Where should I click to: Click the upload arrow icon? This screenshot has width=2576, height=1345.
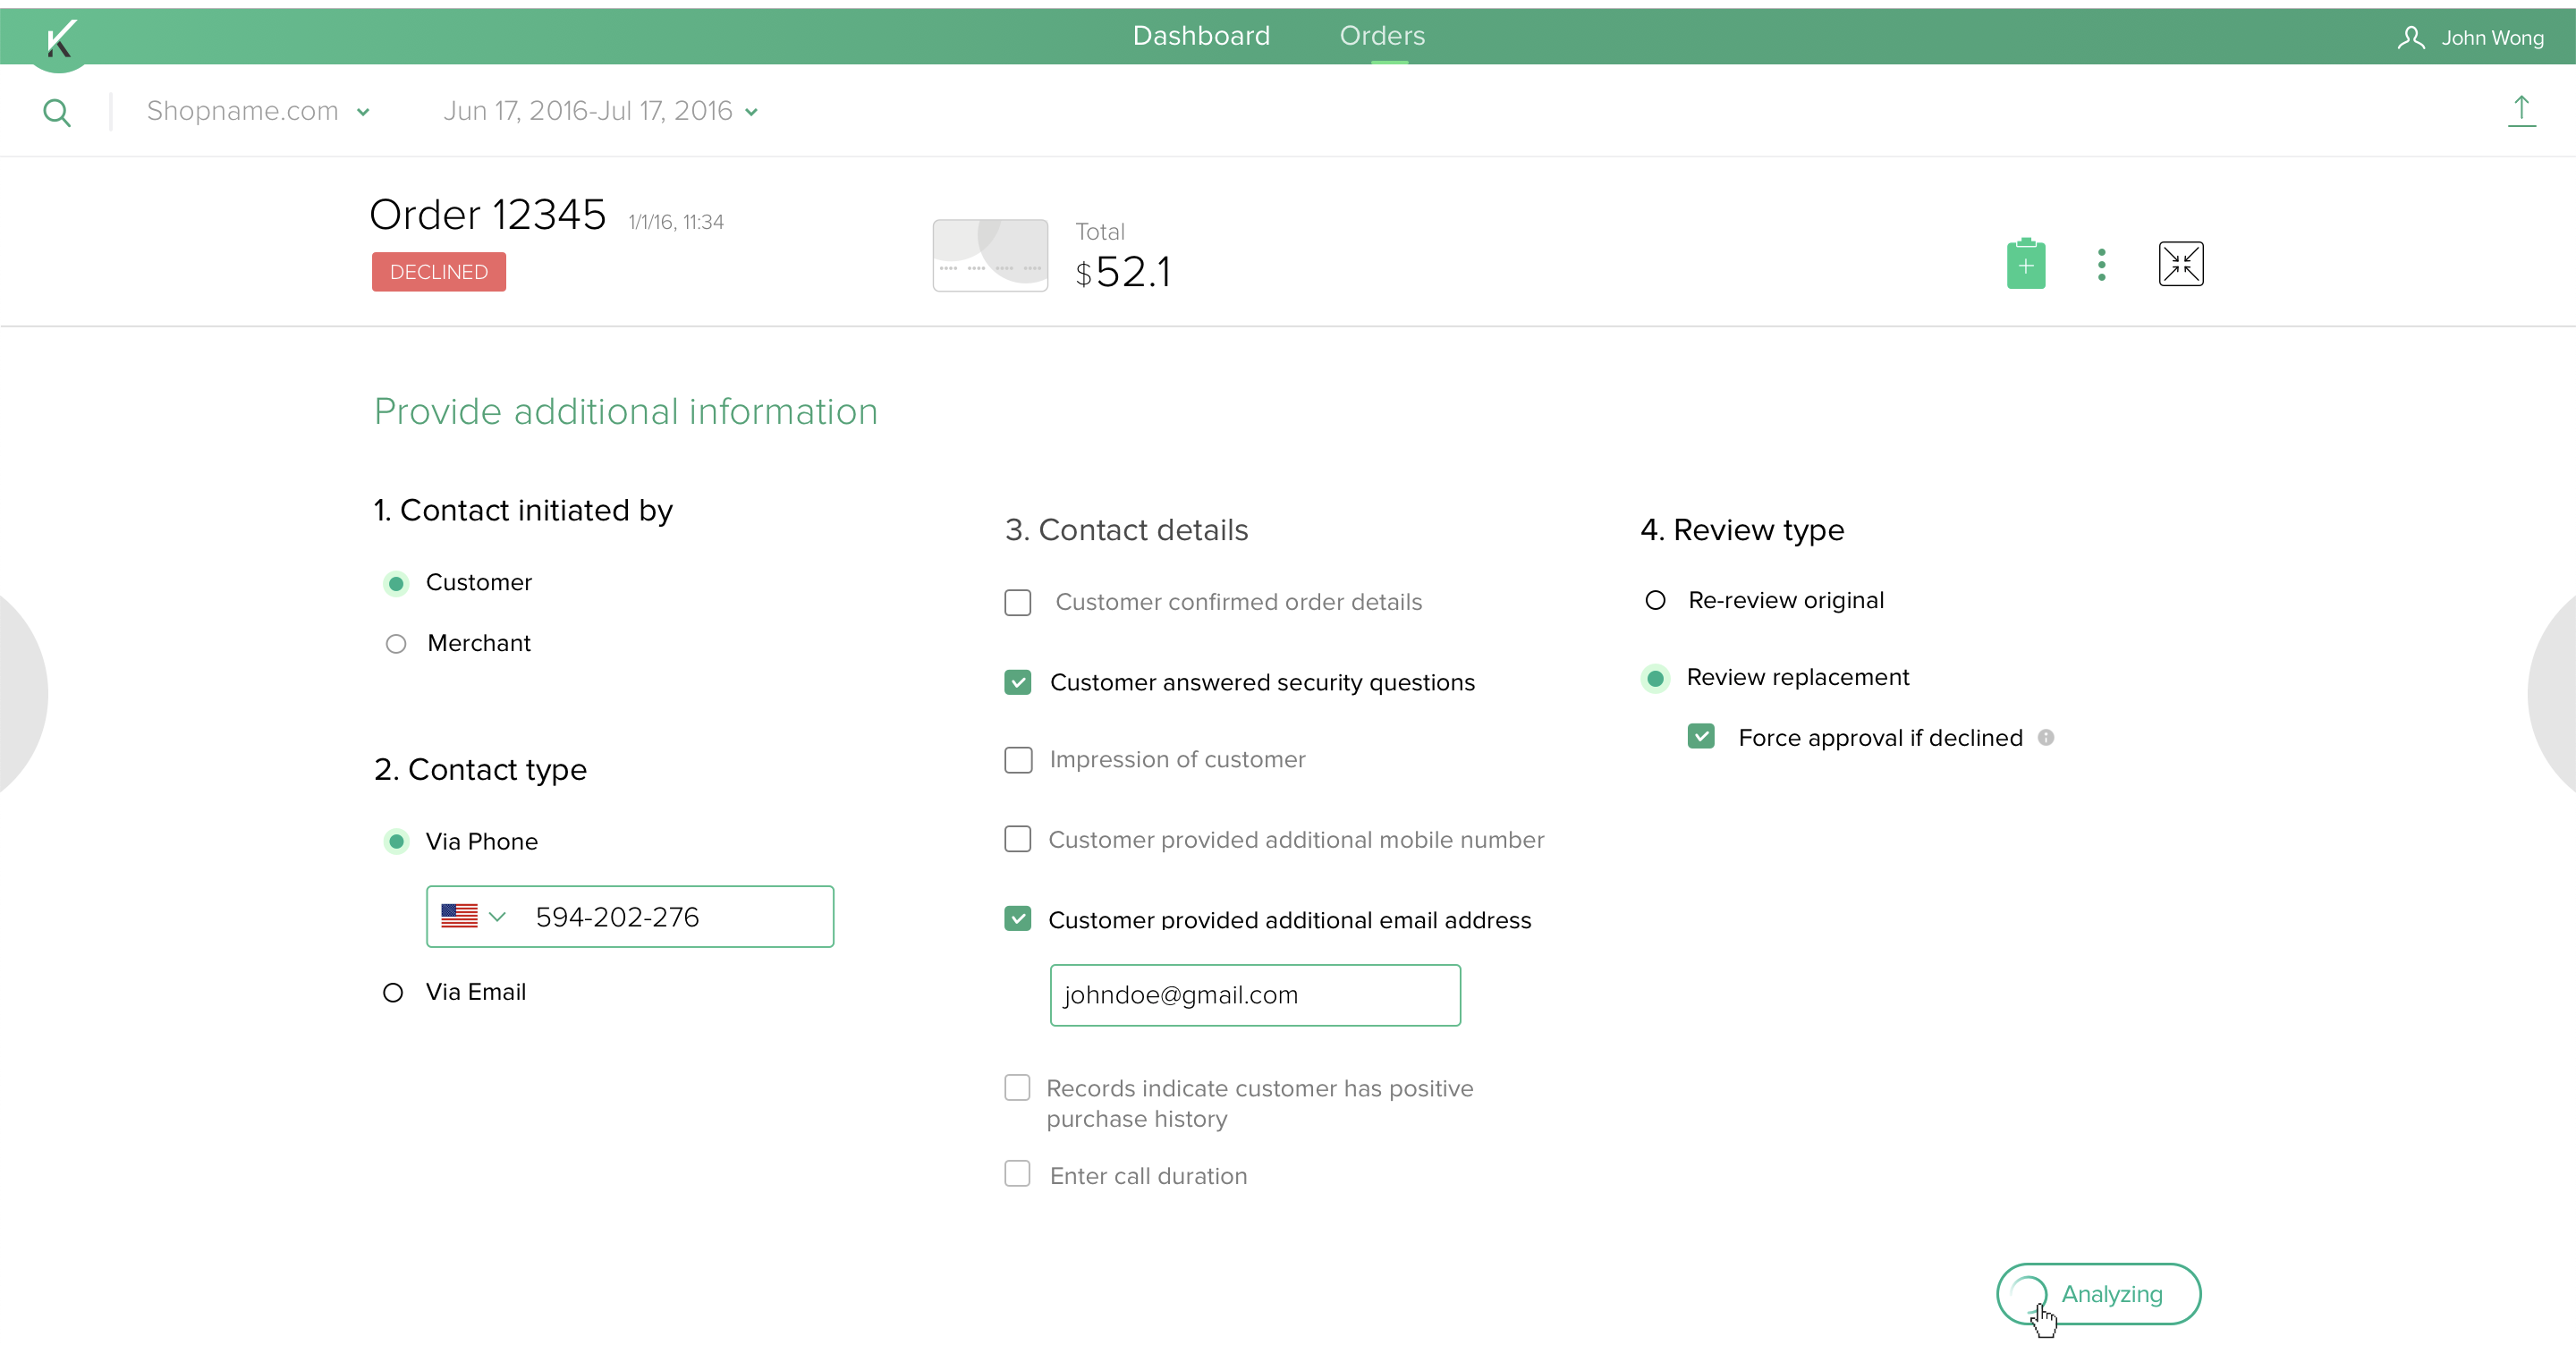click(x=2521, y=111)
